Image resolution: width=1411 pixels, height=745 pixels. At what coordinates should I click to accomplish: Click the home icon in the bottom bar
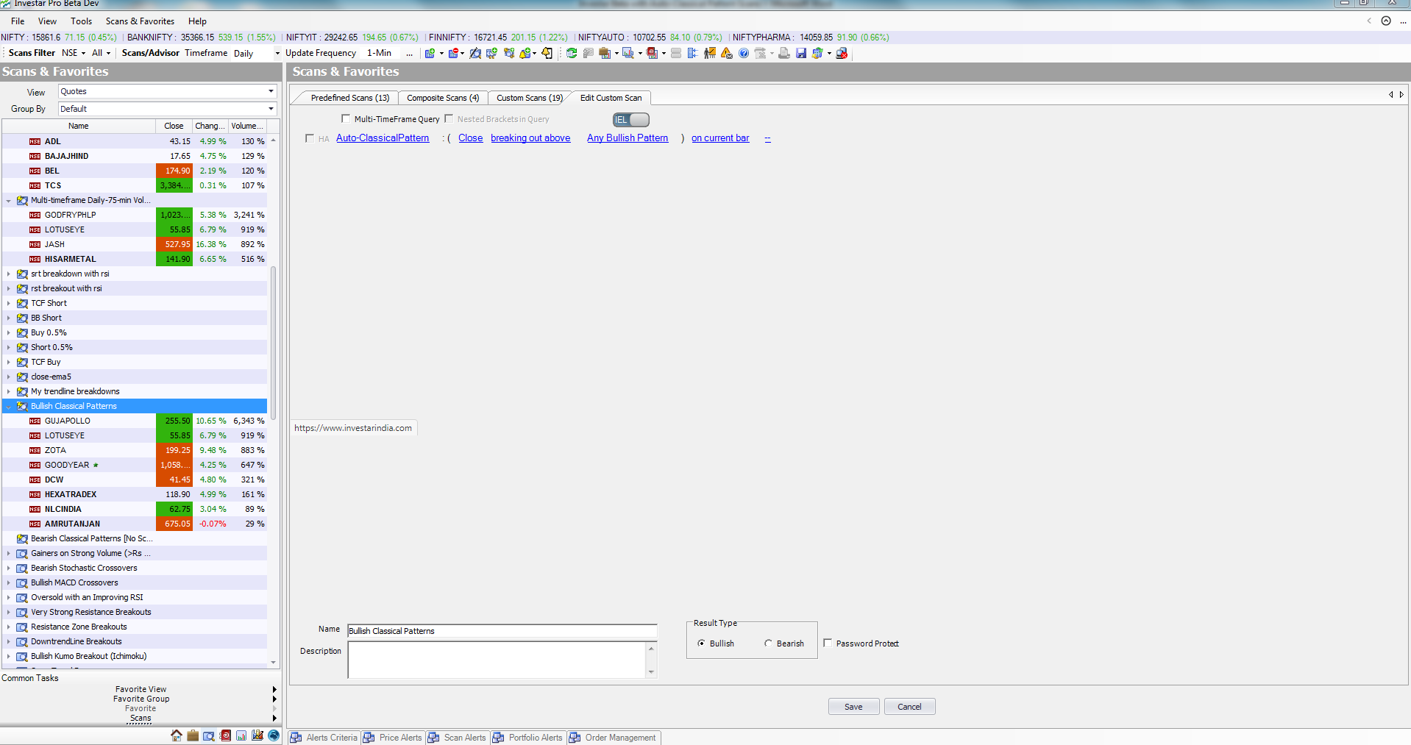point(177,735)
